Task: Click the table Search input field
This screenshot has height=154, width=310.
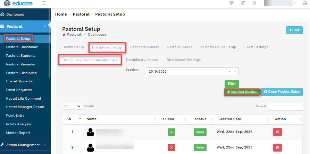Action: pos(285,107)
